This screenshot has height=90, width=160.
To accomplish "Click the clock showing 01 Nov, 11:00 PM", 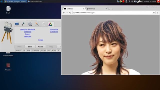I will (x=150, y=1).
